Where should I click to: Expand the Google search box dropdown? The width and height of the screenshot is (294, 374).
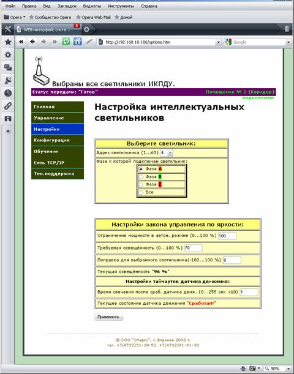point(288,42)
